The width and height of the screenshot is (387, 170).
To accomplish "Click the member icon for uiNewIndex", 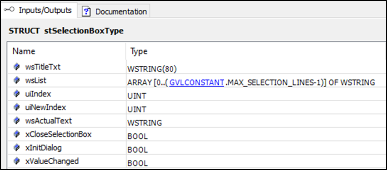I will 16,107.
